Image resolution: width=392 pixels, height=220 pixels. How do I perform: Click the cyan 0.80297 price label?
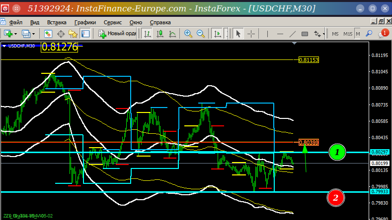point(380,152)
